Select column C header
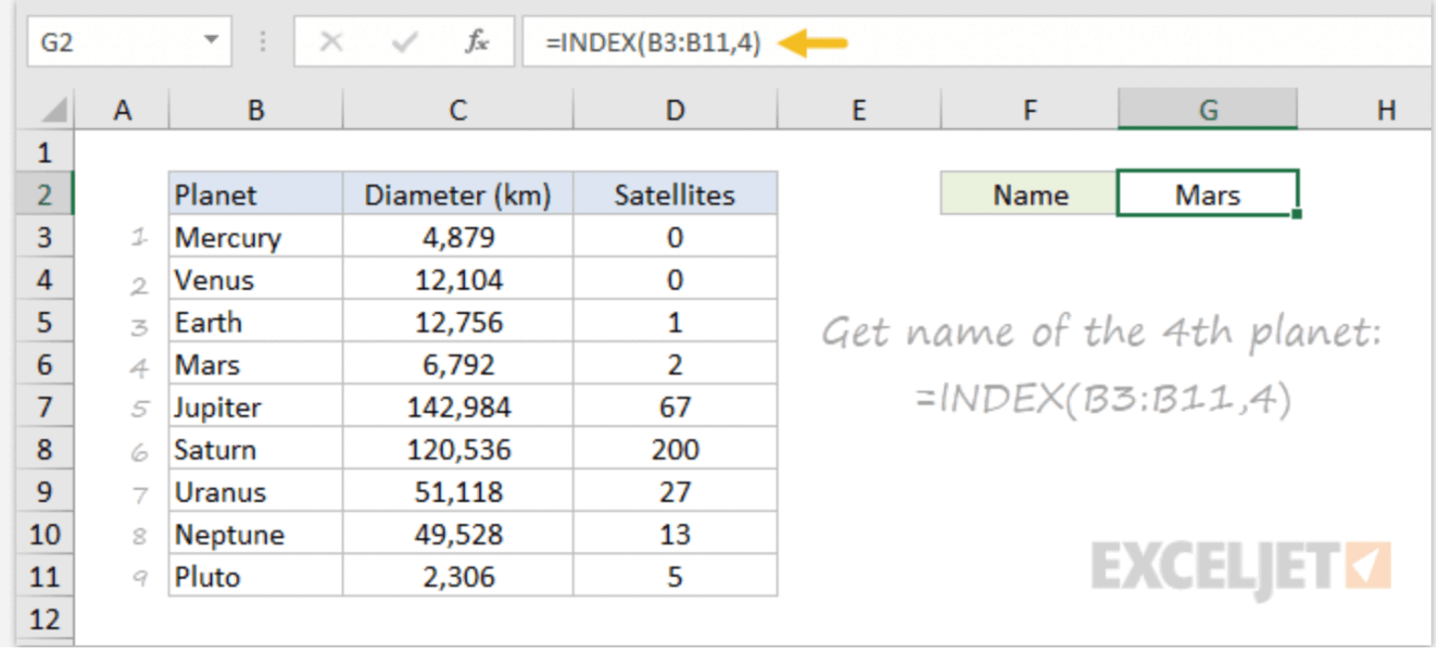This screenshot has height=652, width=1436. 458,111
